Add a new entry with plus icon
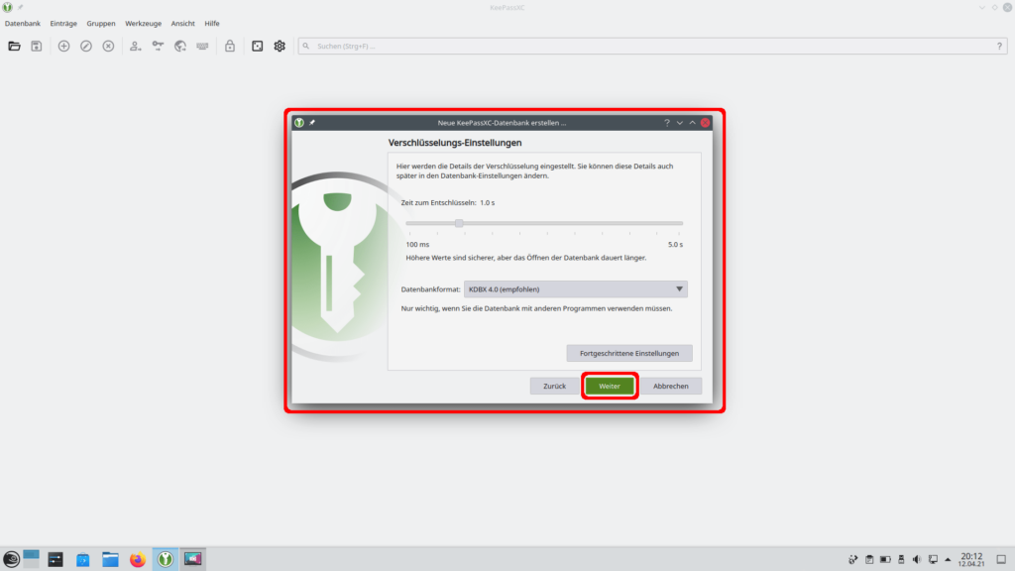This screenshot has height=571, width=1015. pyautogui.click(x=63, y=46)
